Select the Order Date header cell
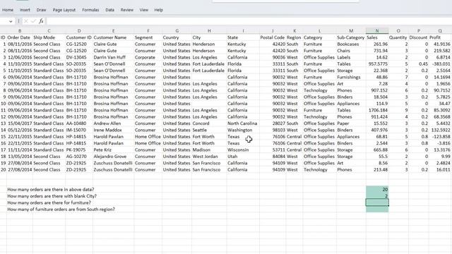The height and width of the screenshot is (254, 452). (19, 37)
